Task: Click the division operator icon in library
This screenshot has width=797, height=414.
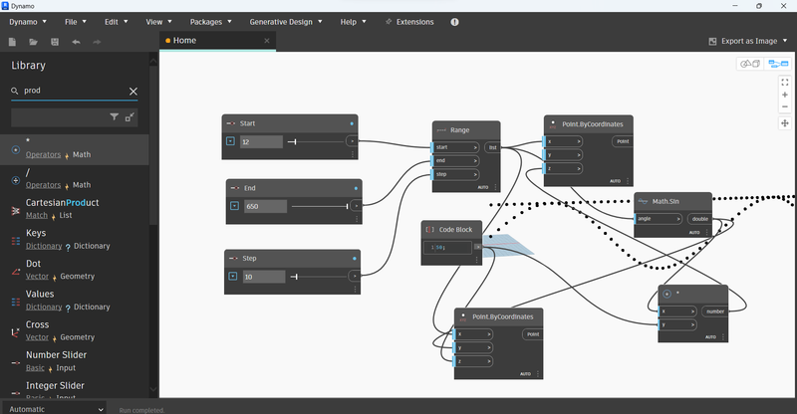Action: (16, 180)
